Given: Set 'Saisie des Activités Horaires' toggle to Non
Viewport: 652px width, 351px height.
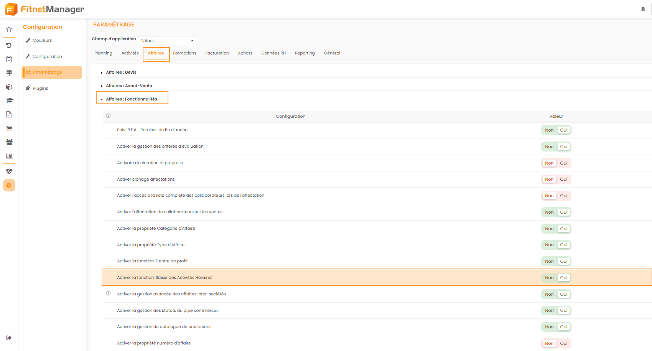Looking at the screenshot, I should click(x=549, y=278).
